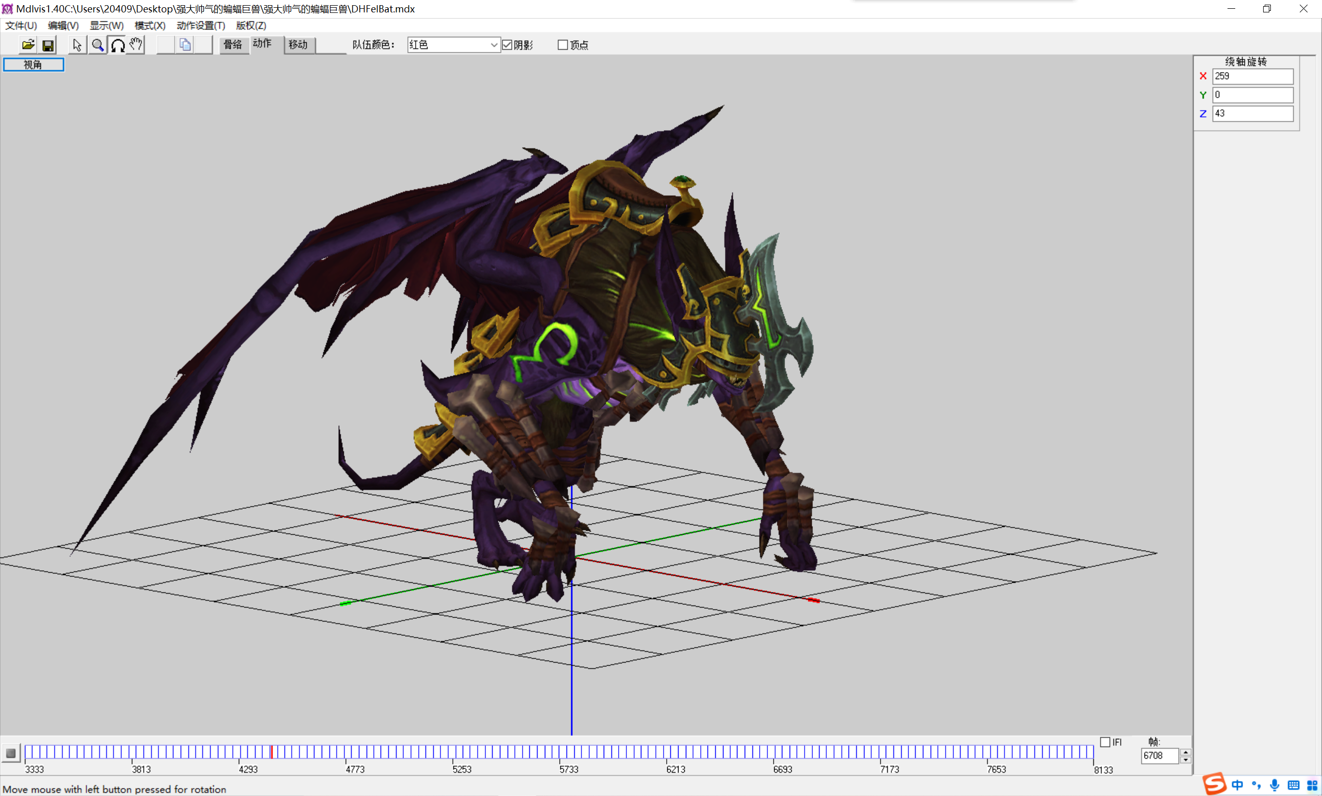Switch to the 动作 tab
Viewport: 1322px width, 796px height.
(262, 44)
